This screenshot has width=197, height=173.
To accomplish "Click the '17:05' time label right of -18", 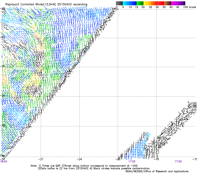I will coord(178,162).
